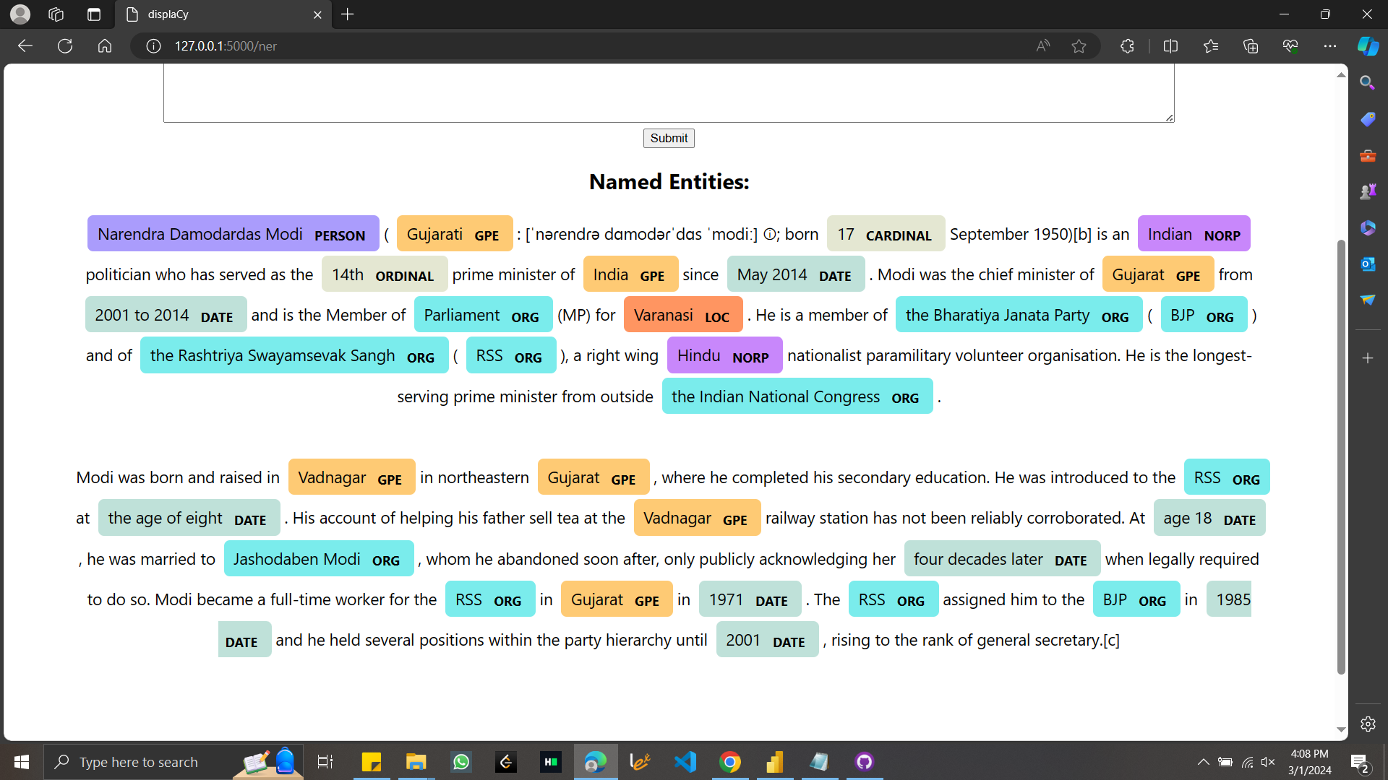Image resolution: width=1388 pixels, height=780 pixels.
Task: Refresh the current page
Action: tap(65, 45)
